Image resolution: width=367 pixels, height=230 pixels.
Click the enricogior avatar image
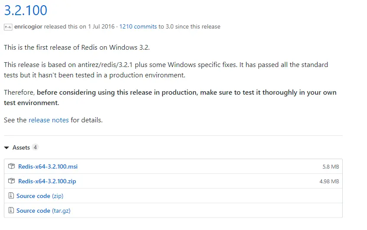tap(8, 27)
